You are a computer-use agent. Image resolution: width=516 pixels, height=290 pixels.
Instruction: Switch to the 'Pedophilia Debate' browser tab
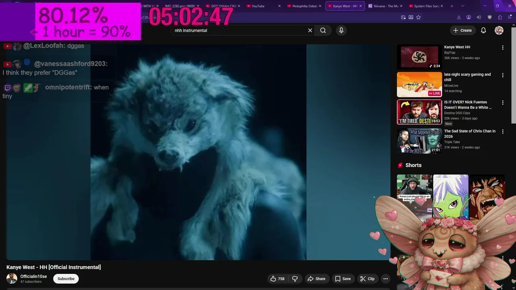[305, 6]
